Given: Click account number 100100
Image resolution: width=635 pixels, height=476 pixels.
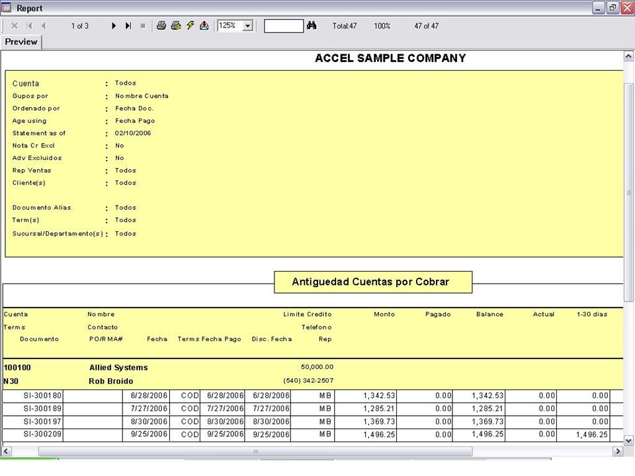Looking at the screenshot, I should pos(17,368).
